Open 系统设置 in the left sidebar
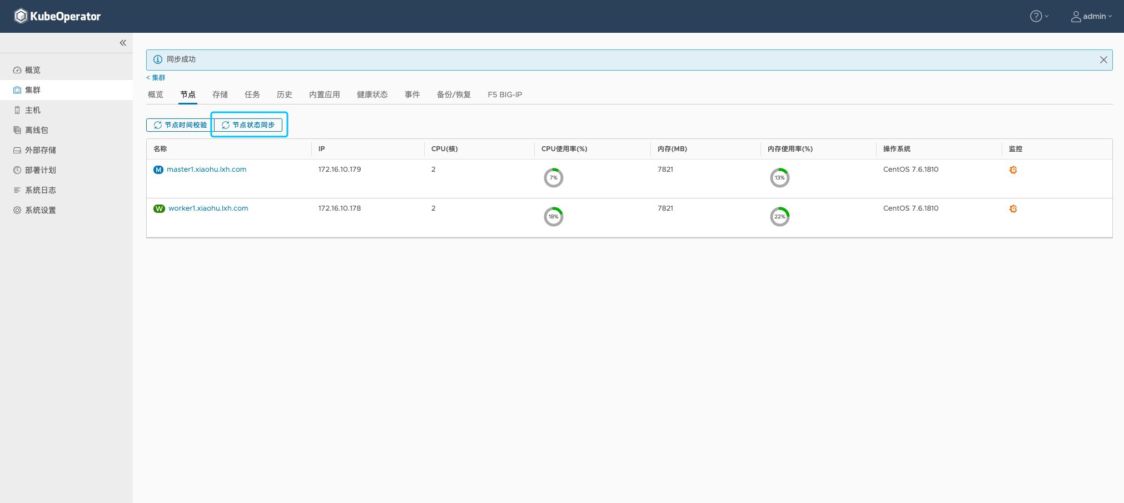The height and width of the screenshot is (503, 1124). coord(66,210)
